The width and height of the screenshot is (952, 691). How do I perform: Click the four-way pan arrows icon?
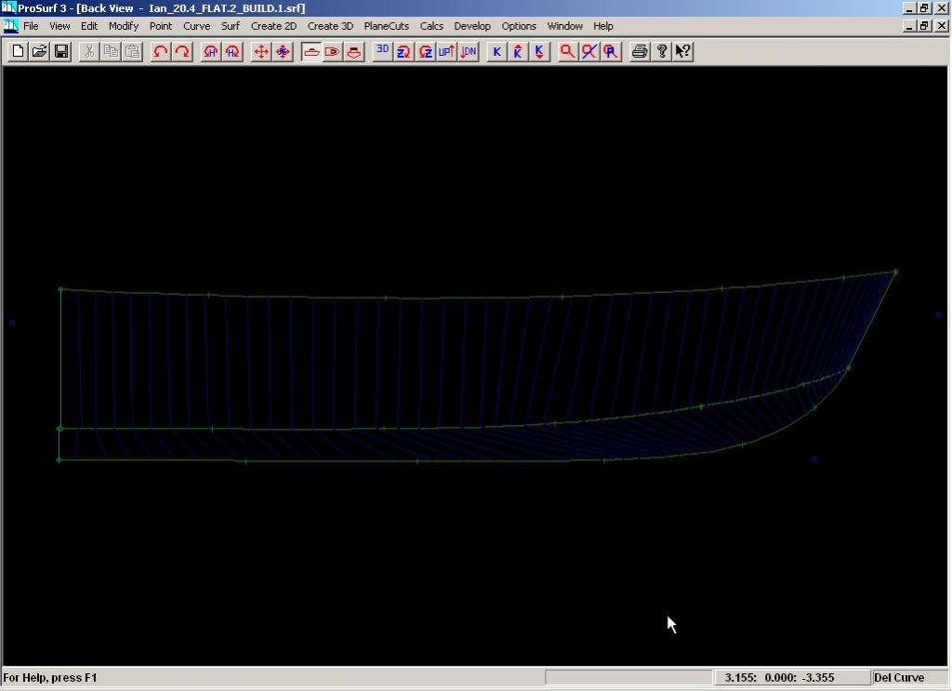click(x=261, y=52)
